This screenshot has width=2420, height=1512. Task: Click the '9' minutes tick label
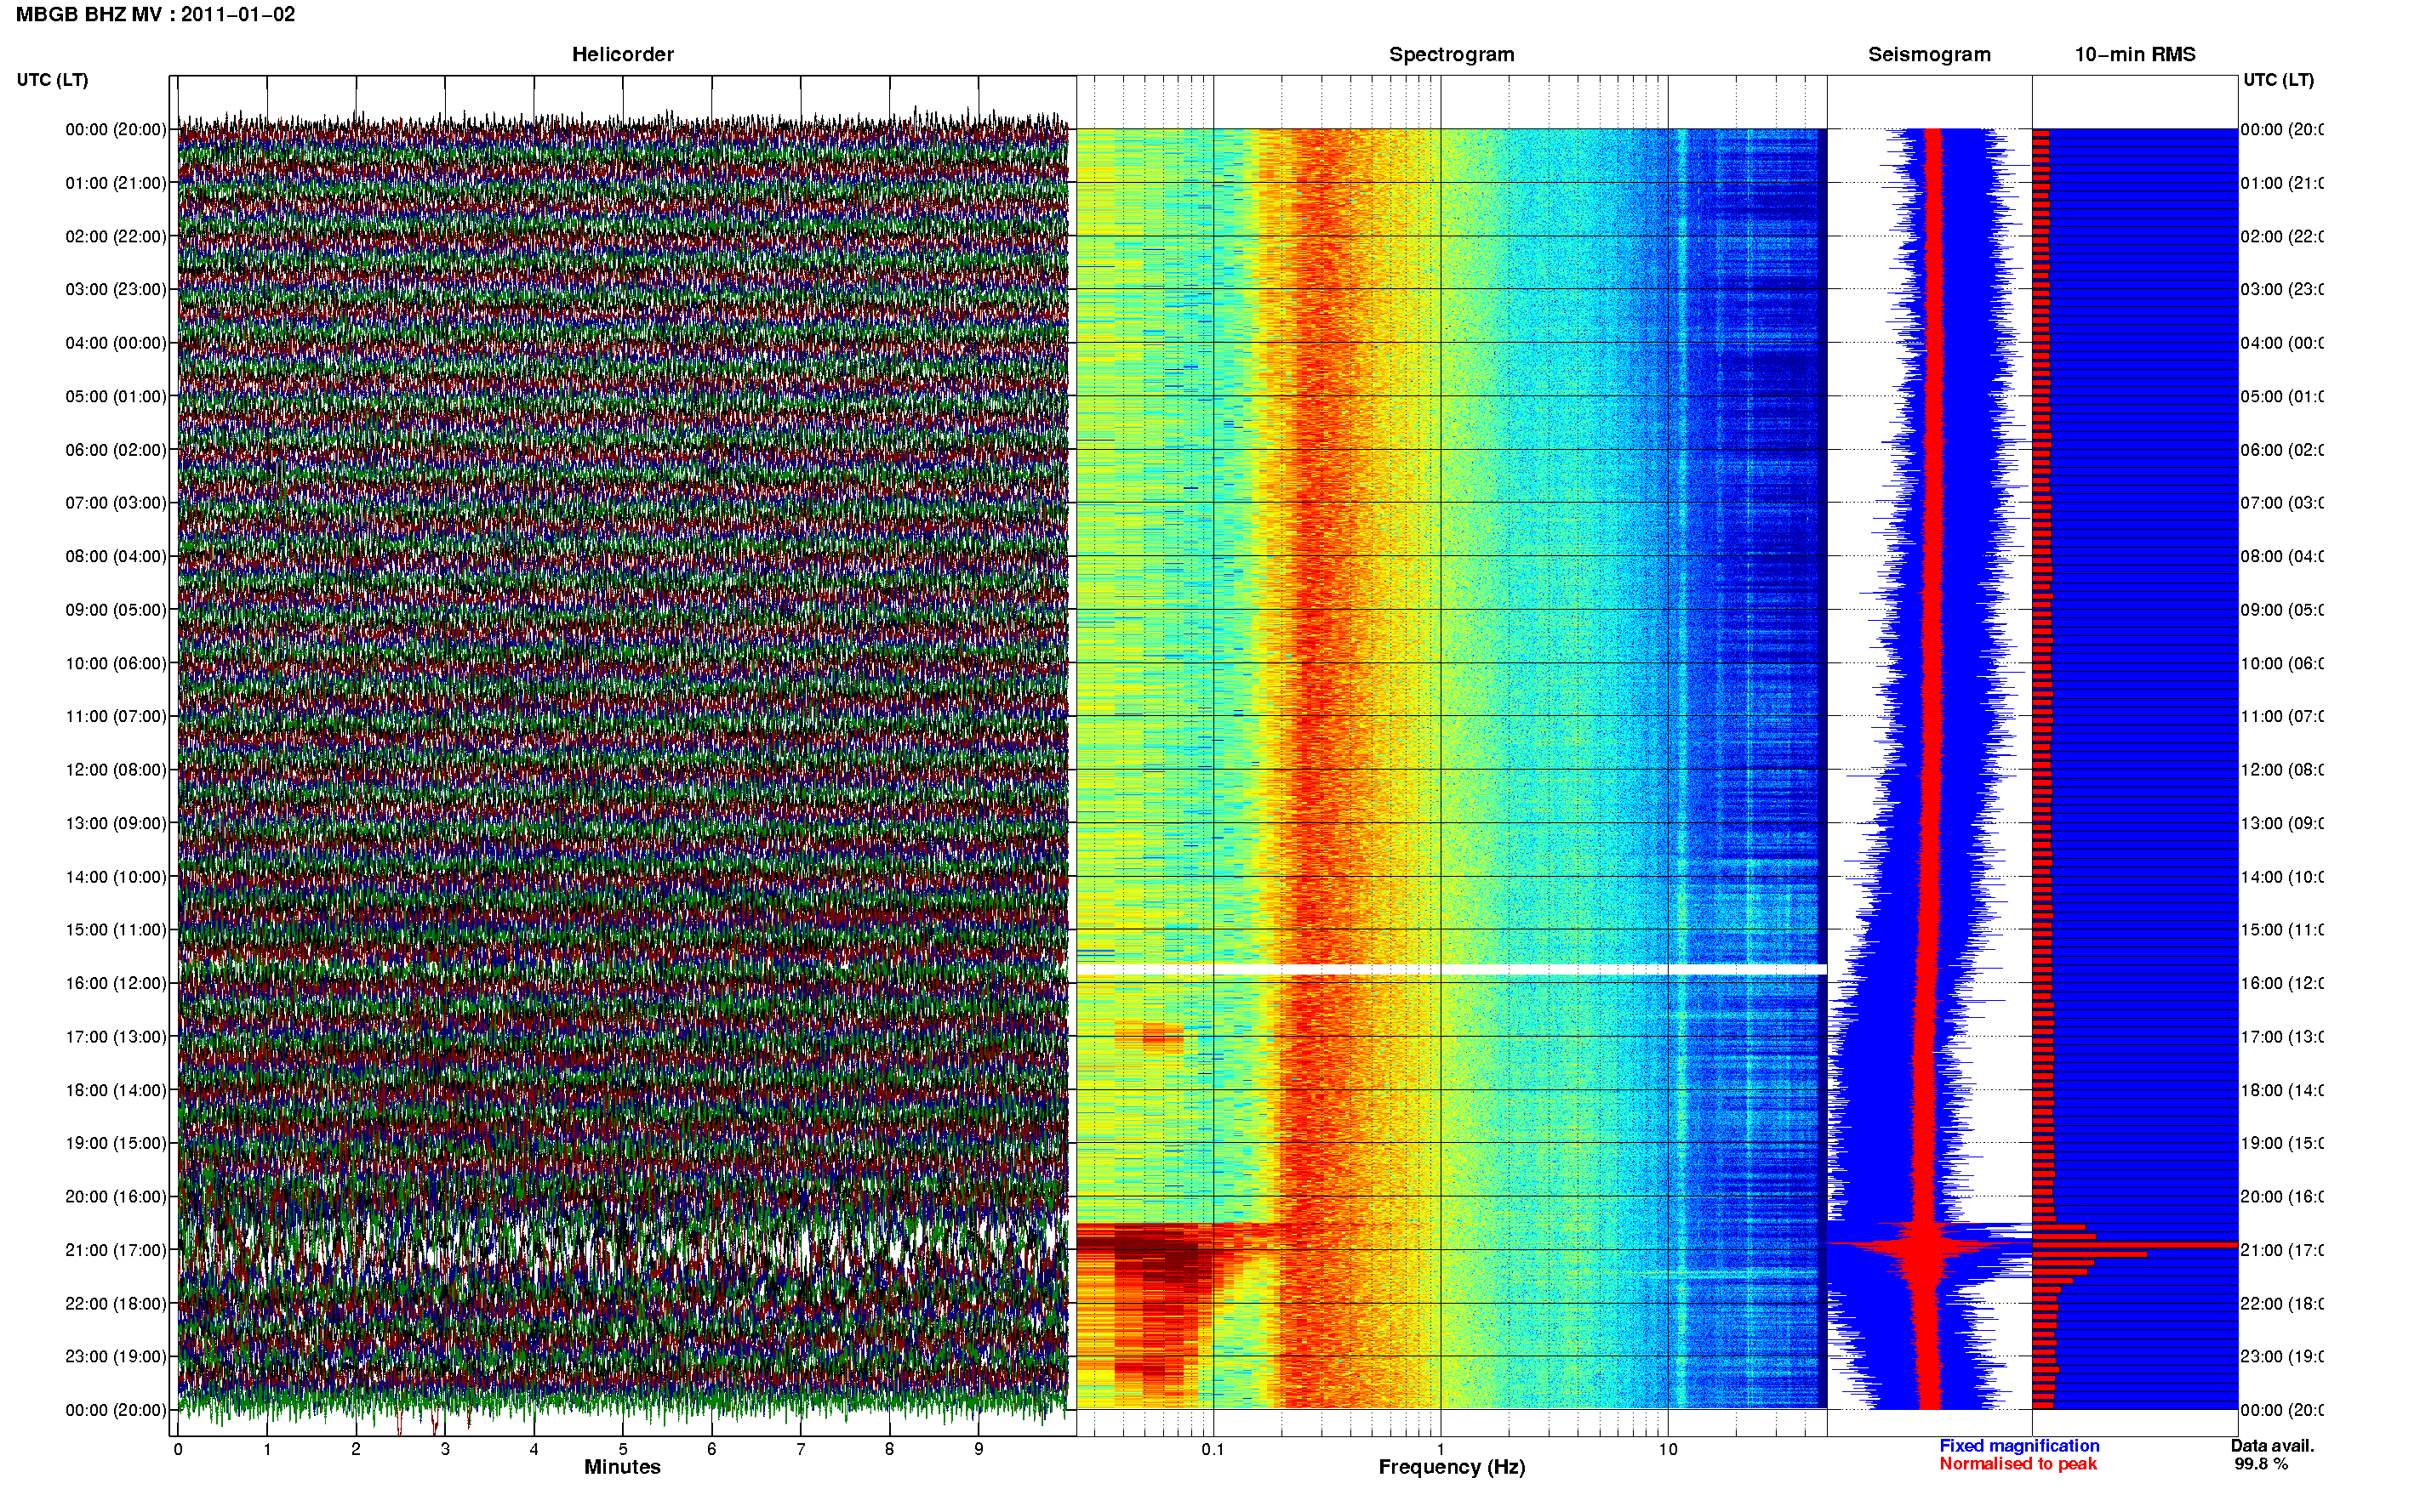[979, 1449]
